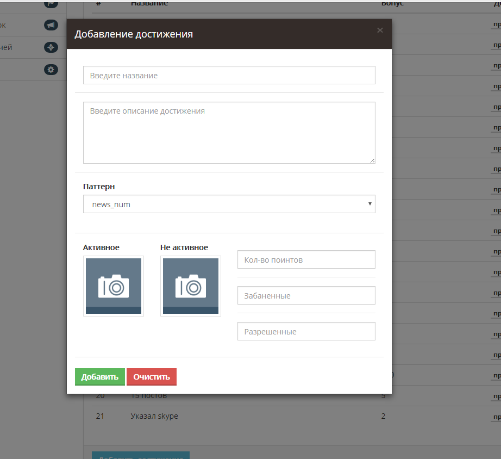Click the background Добавить достижение button
The width and height of the screenshot is (501, 459).
[x=141, y=456]
